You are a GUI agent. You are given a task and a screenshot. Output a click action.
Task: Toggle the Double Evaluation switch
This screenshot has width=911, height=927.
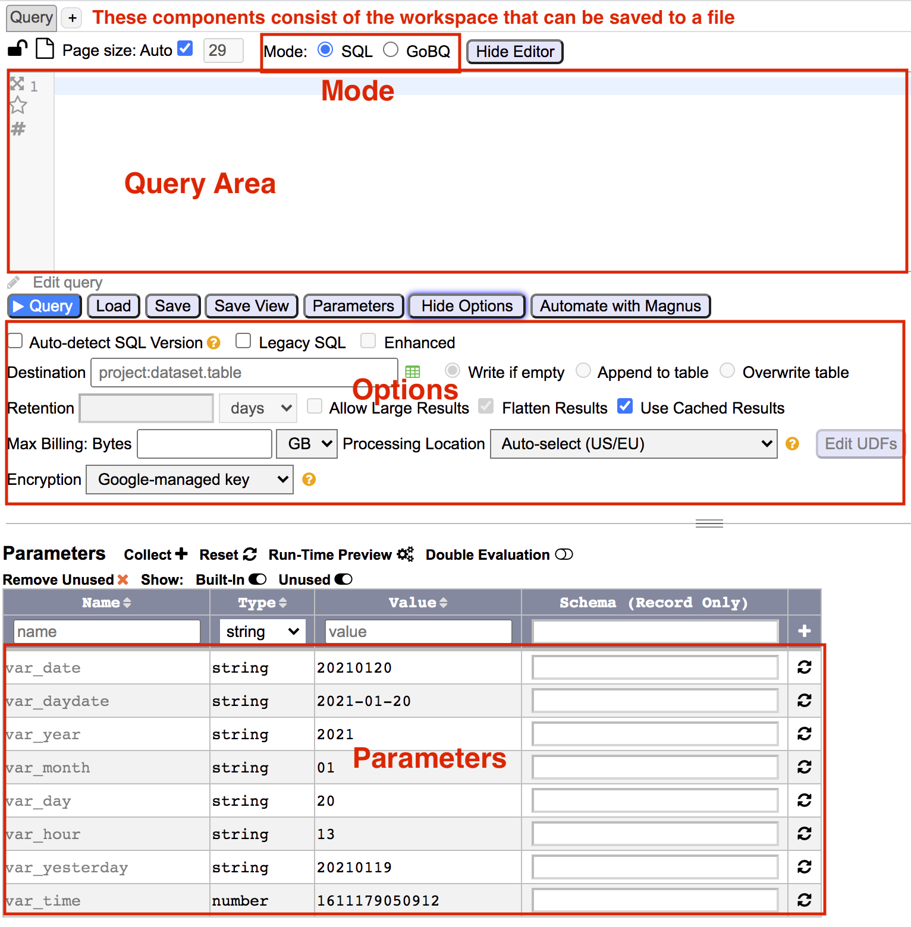564,554
